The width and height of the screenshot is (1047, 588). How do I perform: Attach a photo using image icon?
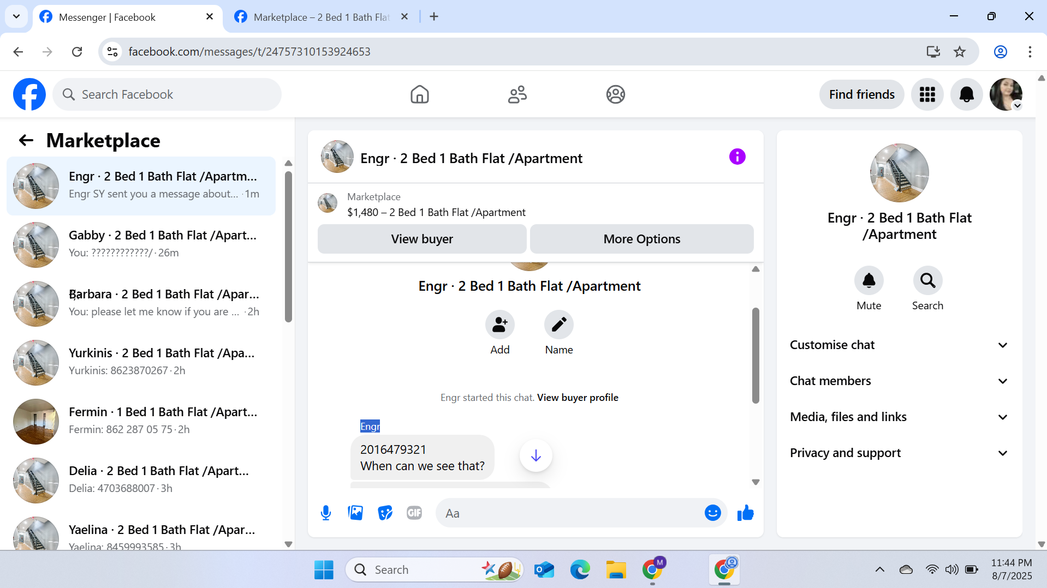pyautogui.click(x=355, y=513)
